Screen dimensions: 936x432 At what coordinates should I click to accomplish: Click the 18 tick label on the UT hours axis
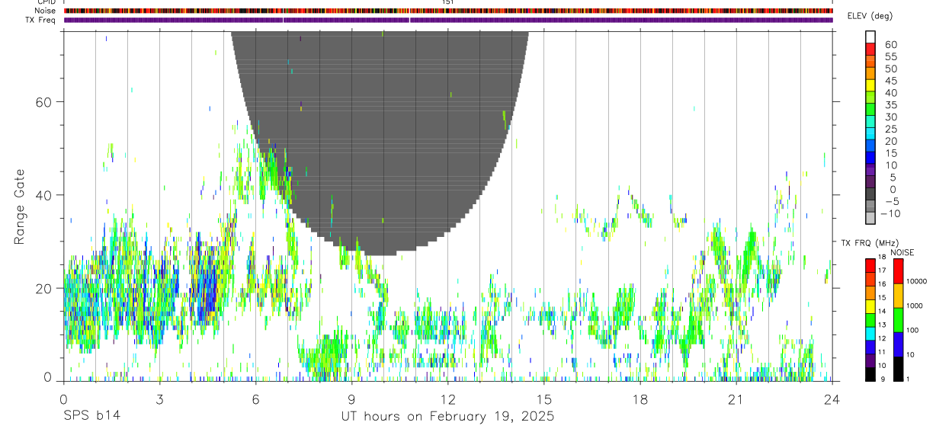click(639, 399)
